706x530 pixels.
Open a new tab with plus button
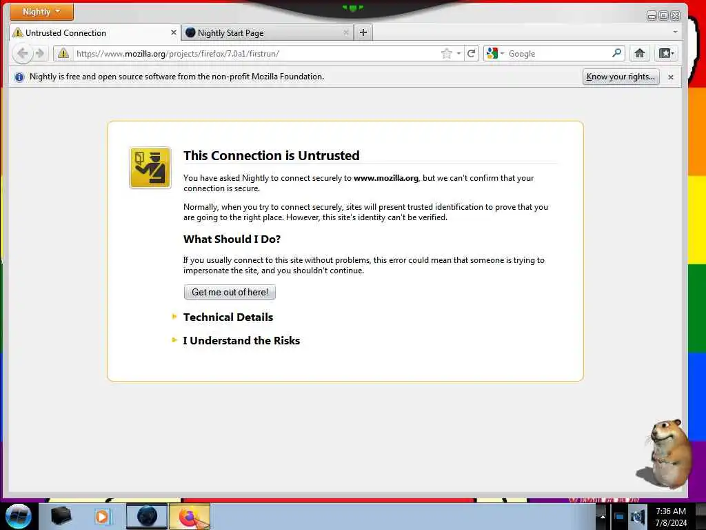pos(363,32)
